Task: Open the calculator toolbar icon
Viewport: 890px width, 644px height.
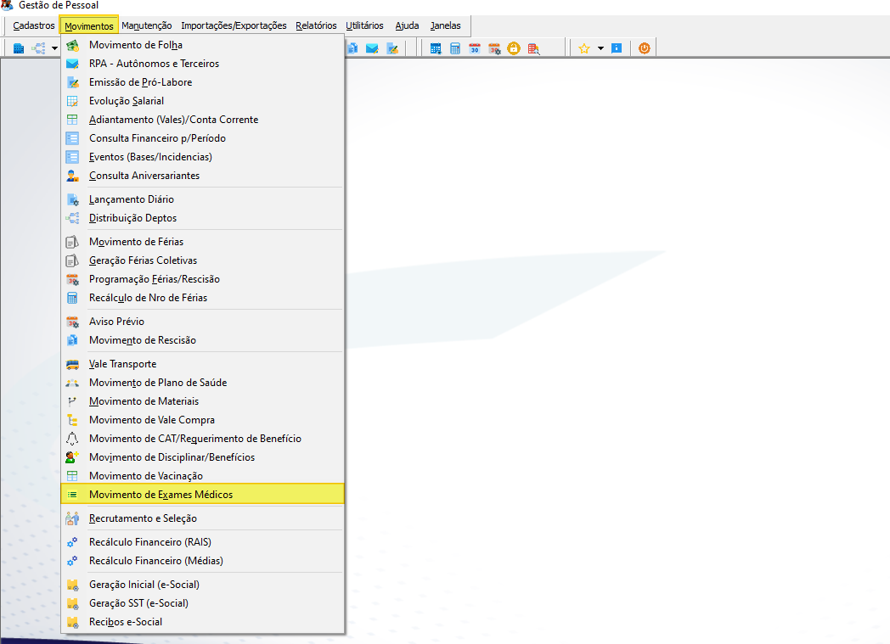Action: pos(455,48)
